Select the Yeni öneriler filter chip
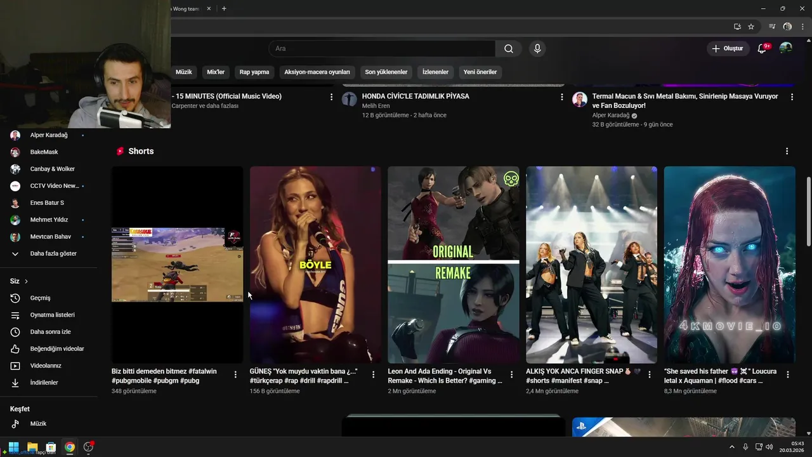 click(x=480, y=72)
